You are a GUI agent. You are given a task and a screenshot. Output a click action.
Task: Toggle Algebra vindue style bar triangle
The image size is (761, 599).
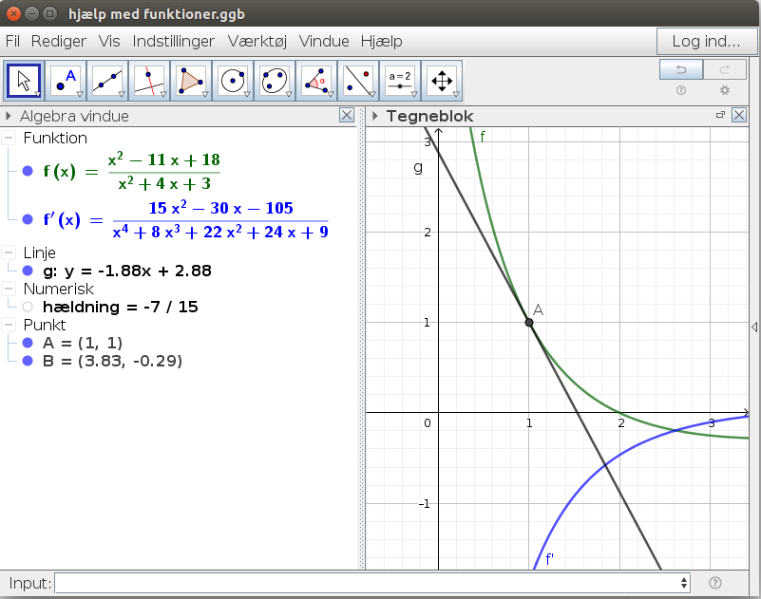tap(8, 116)
